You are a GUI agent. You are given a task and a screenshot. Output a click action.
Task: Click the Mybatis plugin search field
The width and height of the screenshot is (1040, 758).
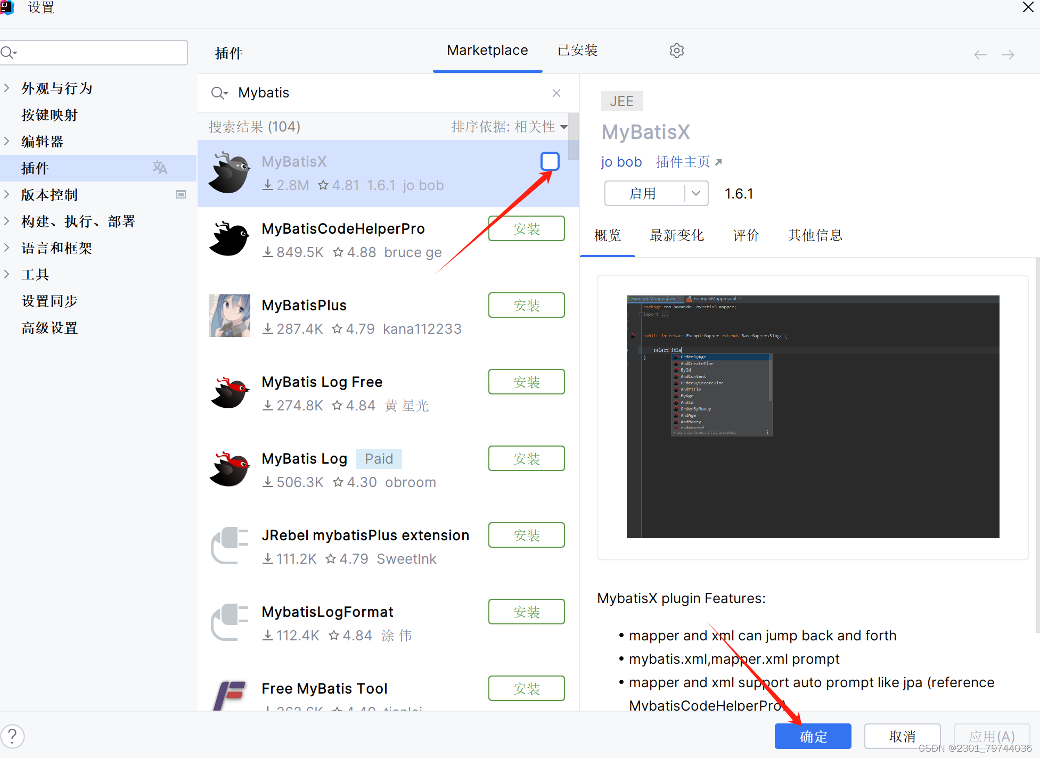pyautogui.click(x=388, y=93)
